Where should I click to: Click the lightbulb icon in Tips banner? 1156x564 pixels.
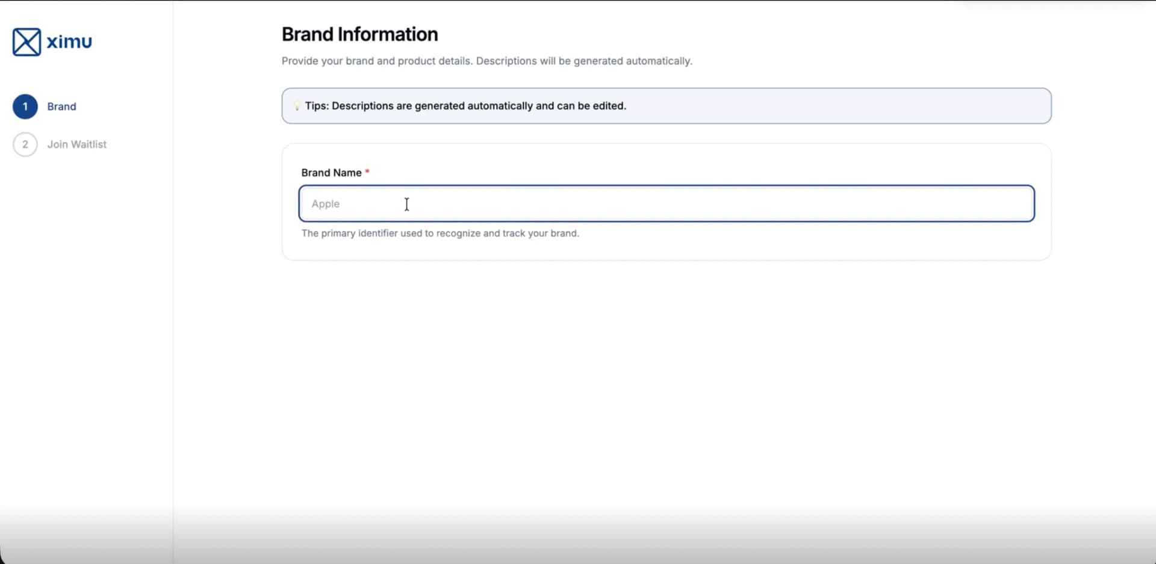point(296,106)
